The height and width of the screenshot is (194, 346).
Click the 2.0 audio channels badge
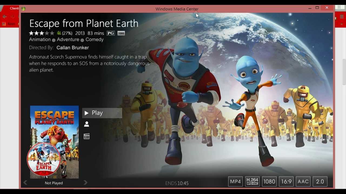point(320,182)
